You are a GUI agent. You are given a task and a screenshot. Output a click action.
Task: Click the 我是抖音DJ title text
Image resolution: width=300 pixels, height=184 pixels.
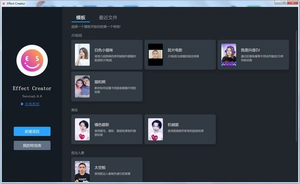250,50
